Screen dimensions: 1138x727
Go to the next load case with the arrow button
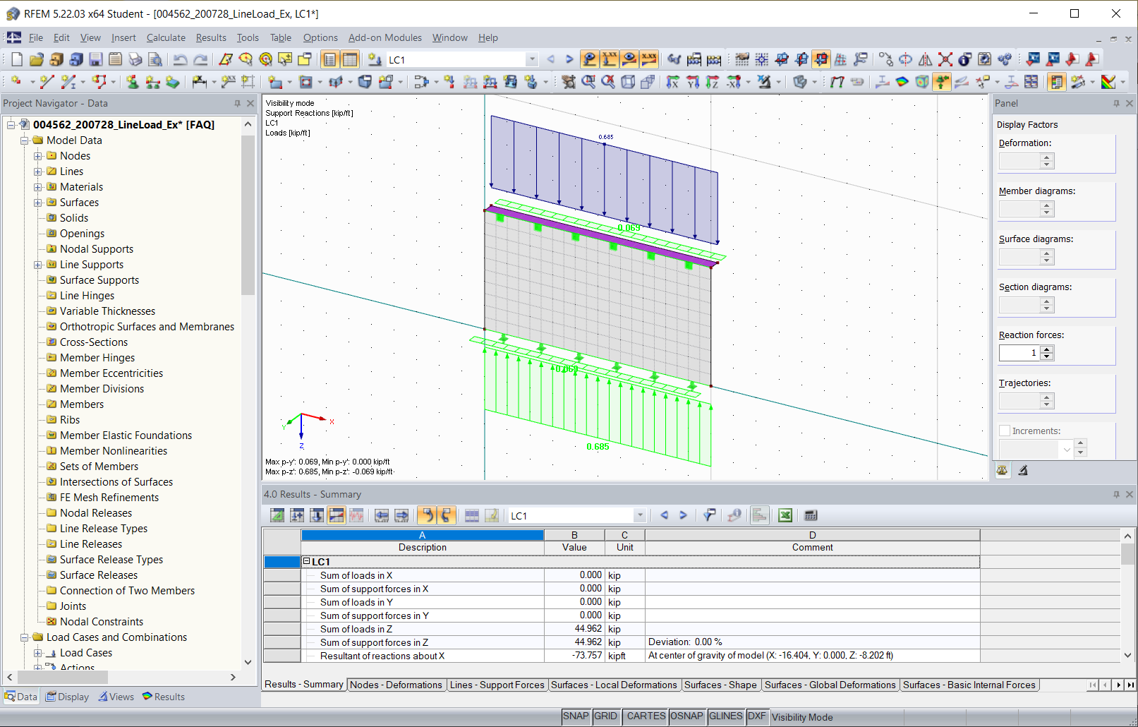coord(569,59)
